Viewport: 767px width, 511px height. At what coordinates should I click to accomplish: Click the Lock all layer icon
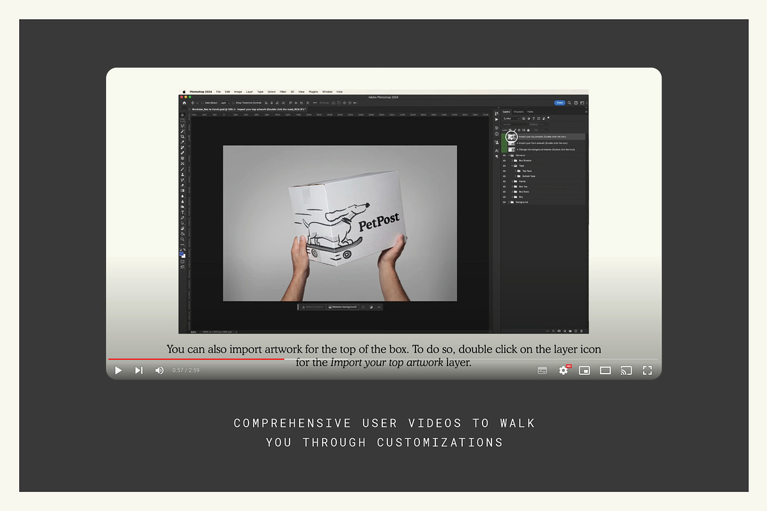pos(529,130)
